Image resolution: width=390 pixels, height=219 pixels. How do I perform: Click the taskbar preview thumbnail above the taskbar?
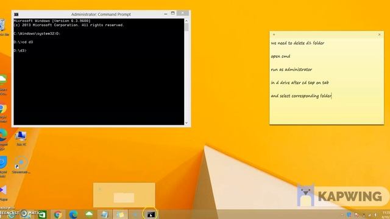pyautogui.click(x=124, y=195)
